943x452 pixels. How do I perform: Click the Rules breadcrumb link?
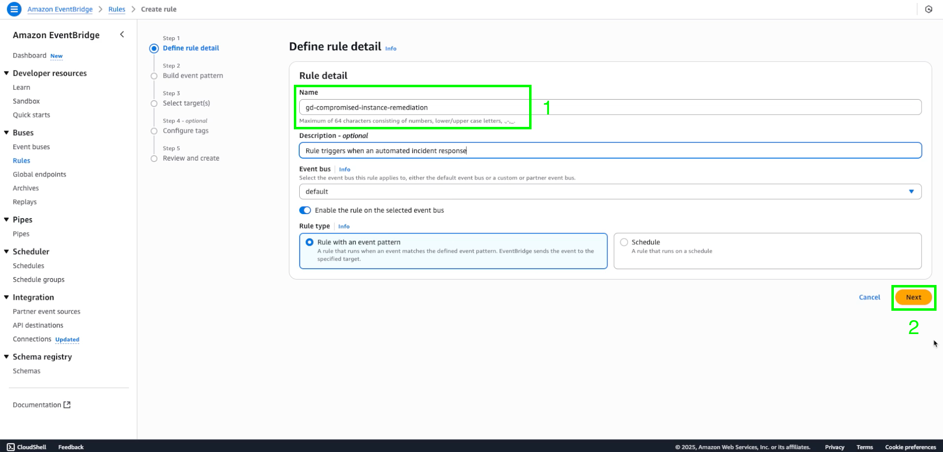point(117,9)
